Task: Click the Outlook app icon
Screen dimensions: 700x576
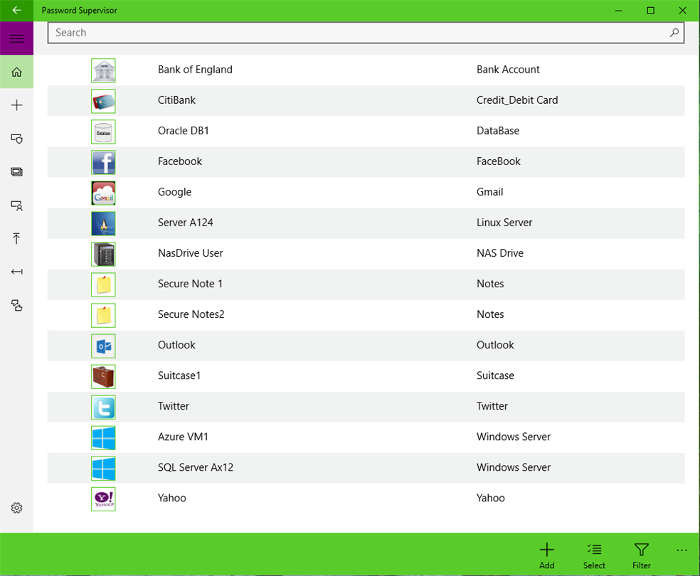Action: [103, 346]
